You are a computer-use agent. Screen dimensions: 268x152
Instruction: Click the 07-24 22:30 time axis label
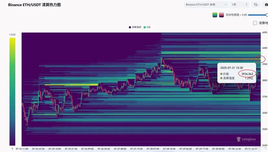click(x=38, y=149)
